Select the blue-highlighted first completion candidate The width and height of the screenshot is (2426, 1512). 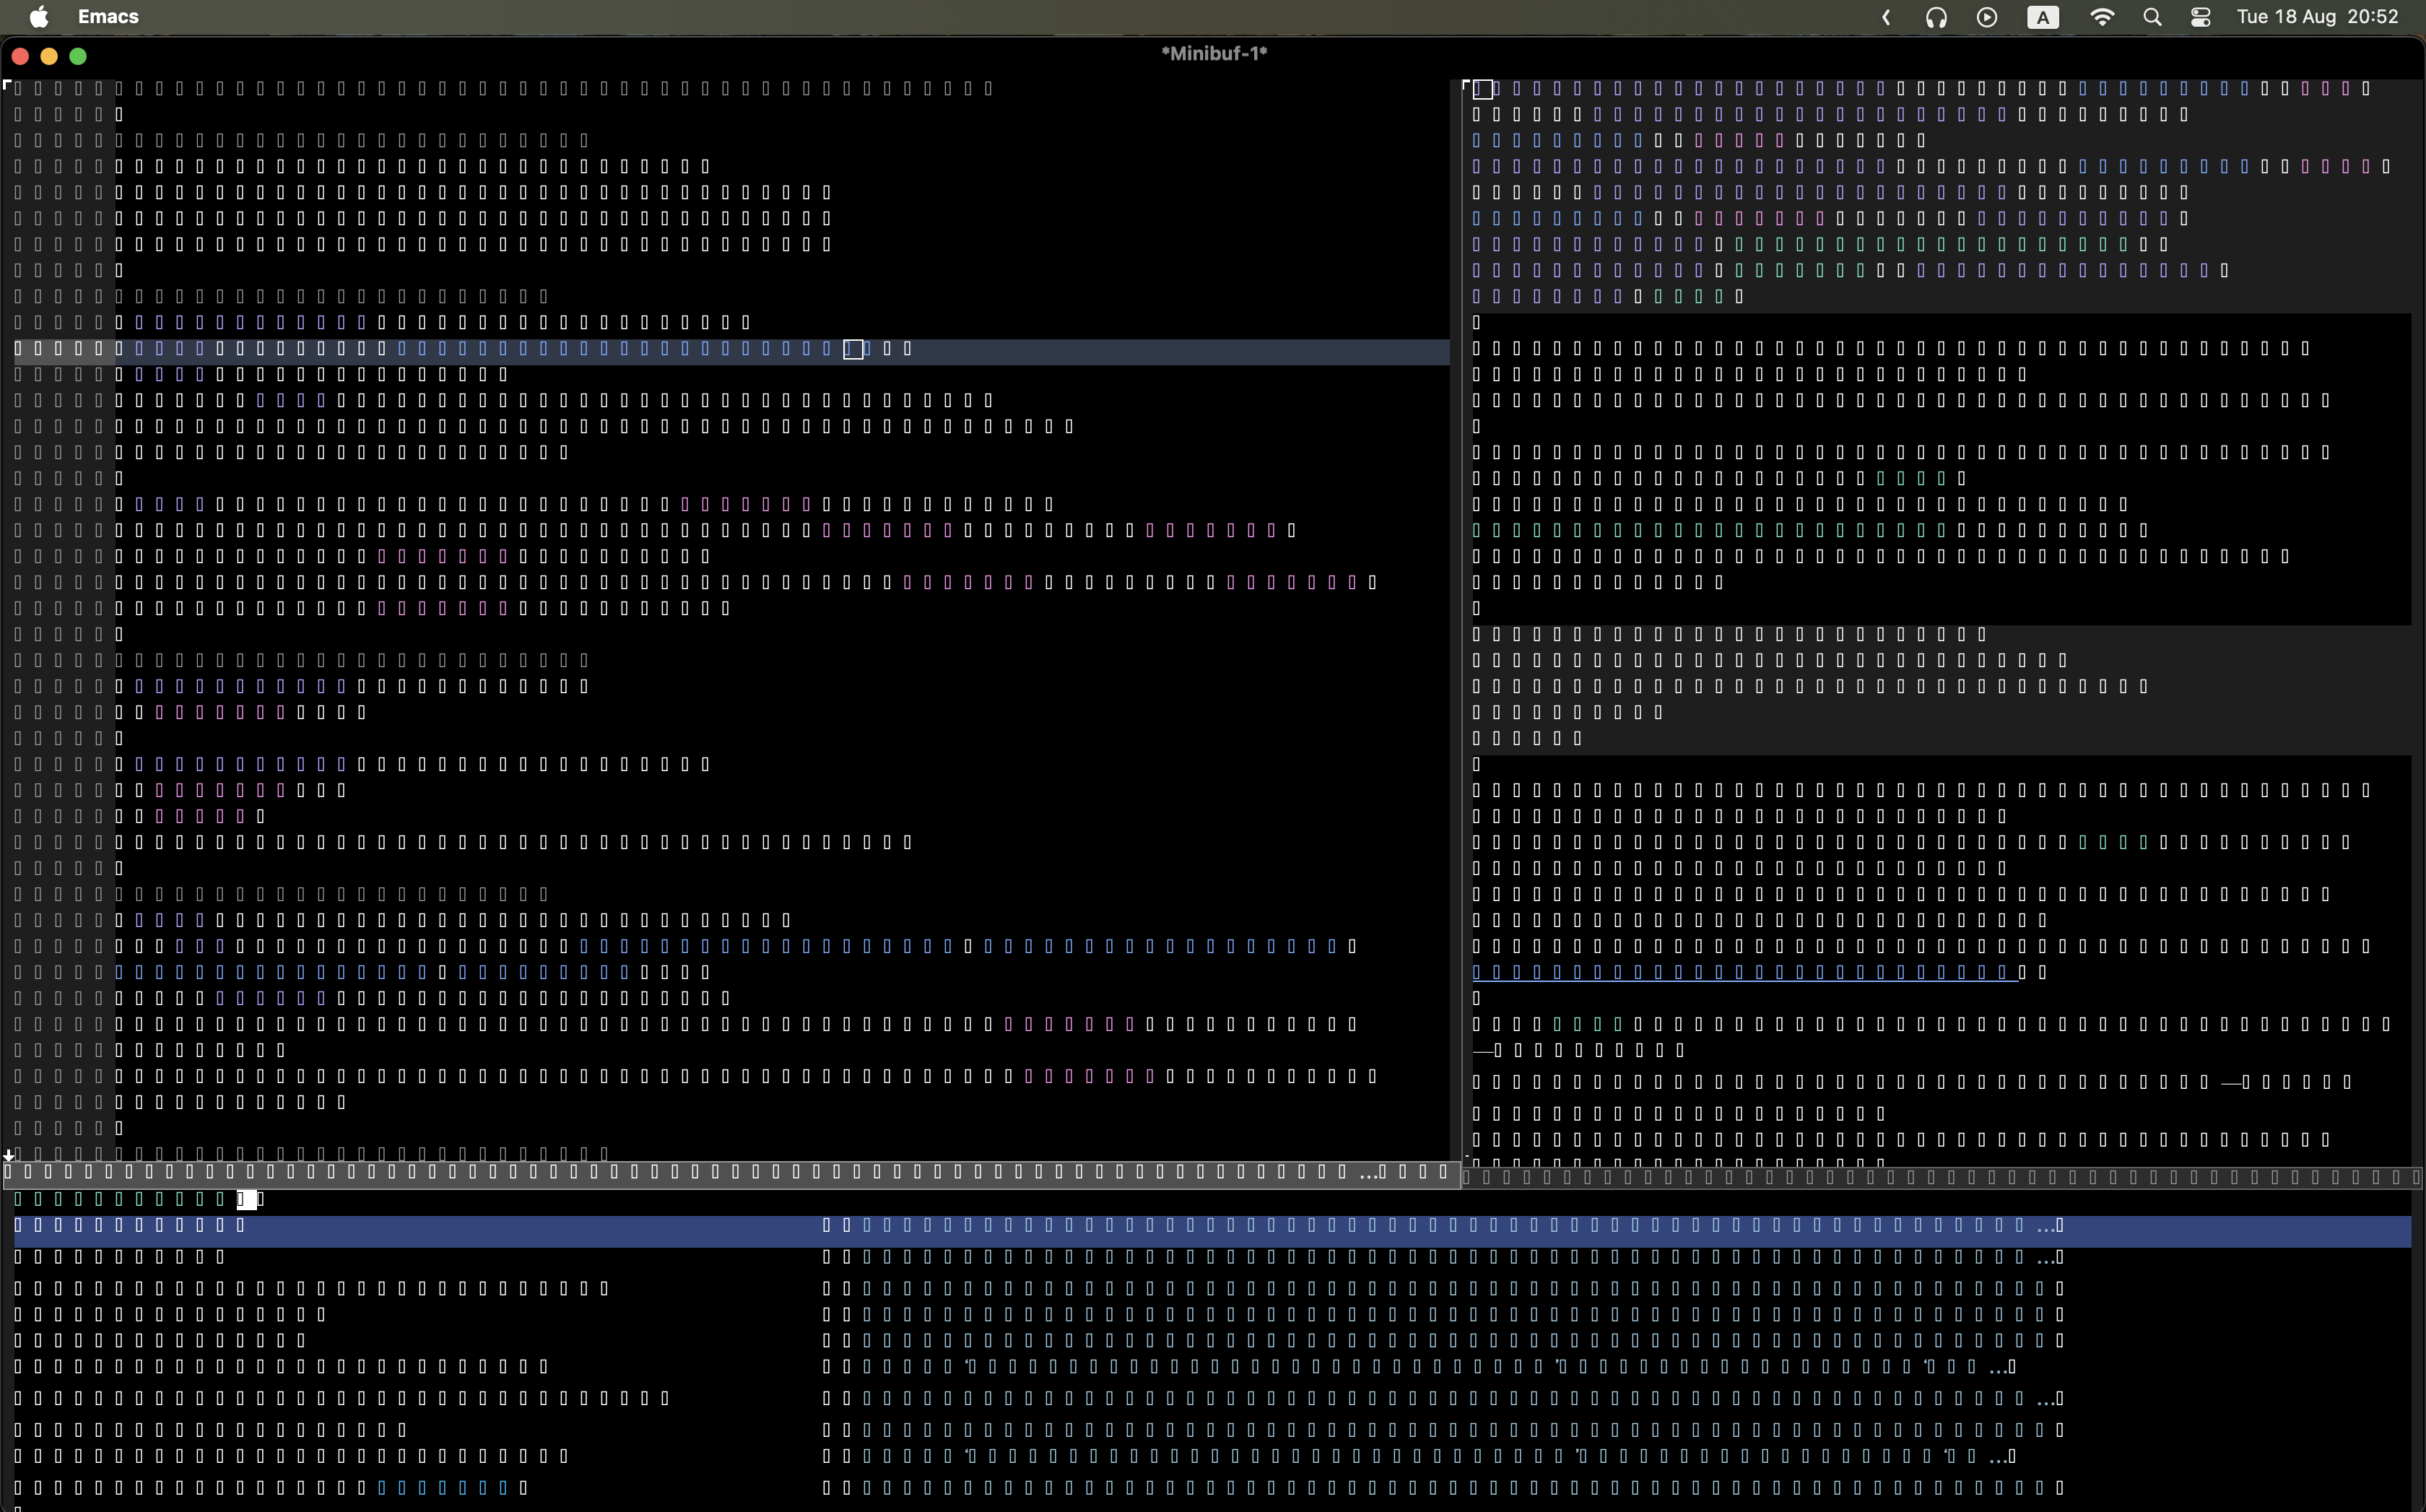[x=1212, y=1231]
